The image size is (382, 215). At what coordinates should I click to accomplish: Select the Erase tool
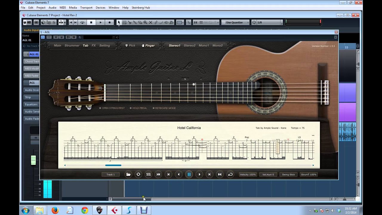pyautogui.click(x=140, y=22)
